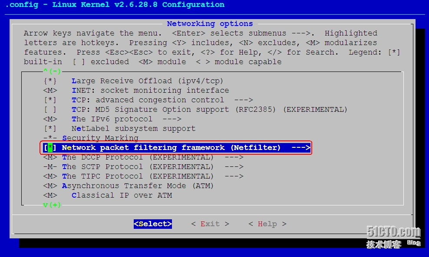The image size is (429, 257).
Task: Click SCTP Protocol -M- state marker
Action: pos(50,167)
